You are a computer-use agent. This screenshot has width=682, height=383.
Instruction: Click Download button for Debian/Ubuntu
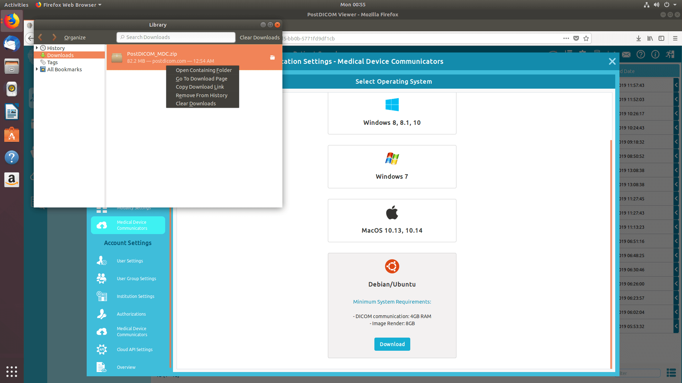[x=392, y=344]
